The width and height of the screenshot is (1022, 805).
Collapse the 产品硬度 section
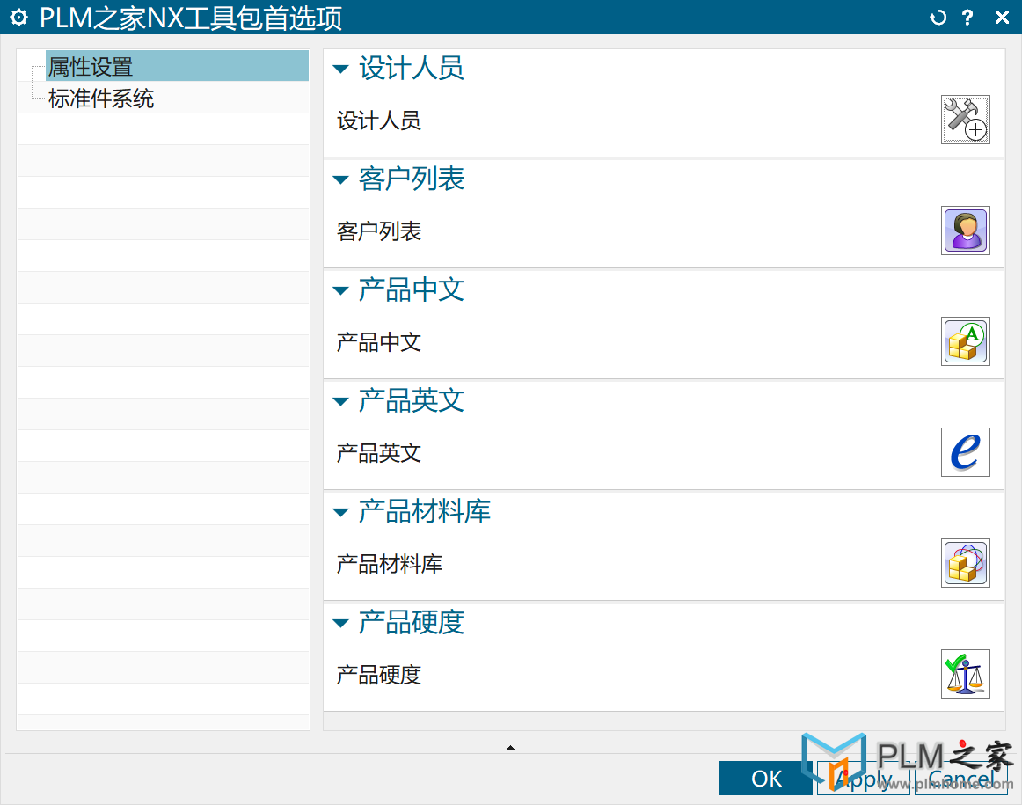tap(340, 623)
